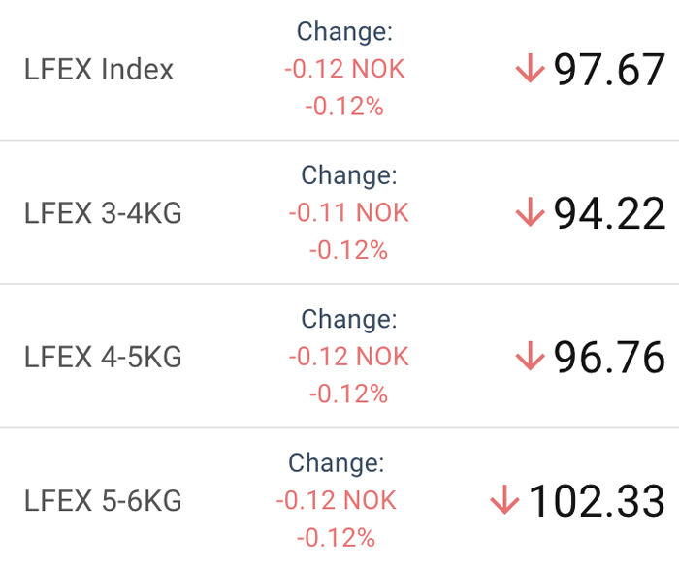
Task: Click -0.11 NOK change for LFEX 3-4KG
Action: point(349,212)
